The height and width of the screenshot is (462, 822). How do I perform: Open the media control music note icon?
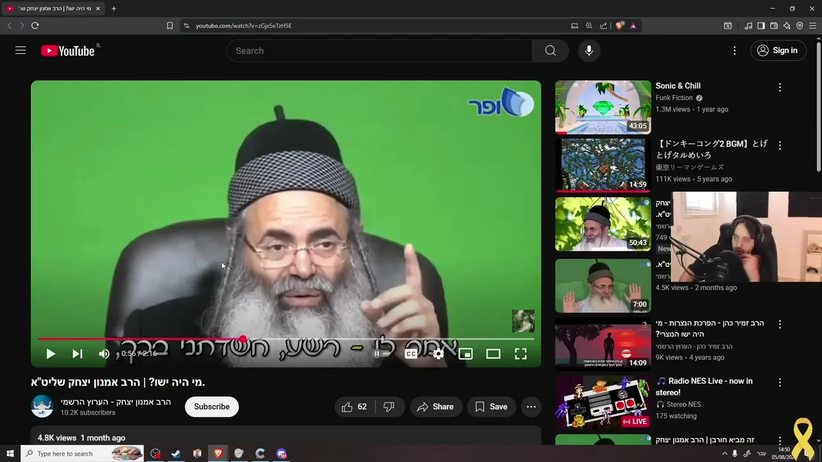(748, 26)
